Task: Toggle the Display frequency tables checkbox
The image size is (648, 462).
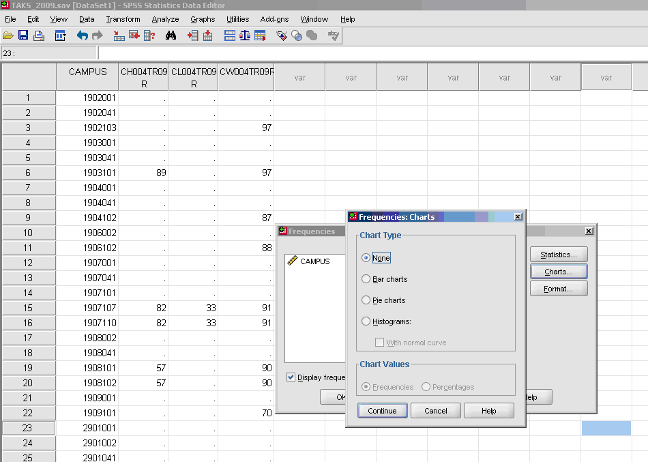Action: pos(291,377)
